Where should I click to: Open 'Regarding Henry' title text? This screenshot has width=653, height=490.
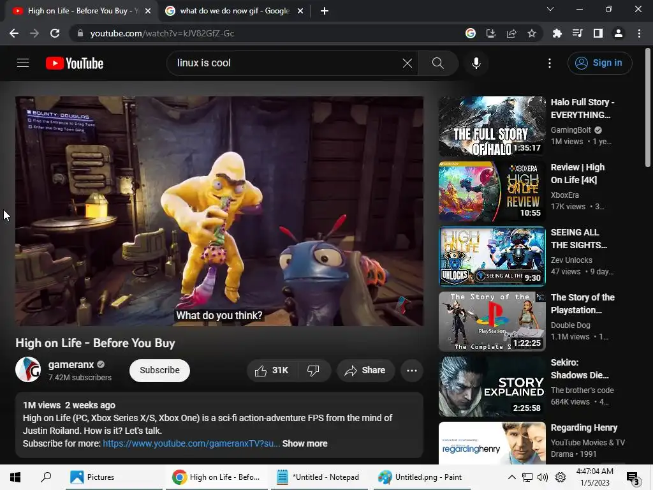pyautogui.click(x=584, y=427)
